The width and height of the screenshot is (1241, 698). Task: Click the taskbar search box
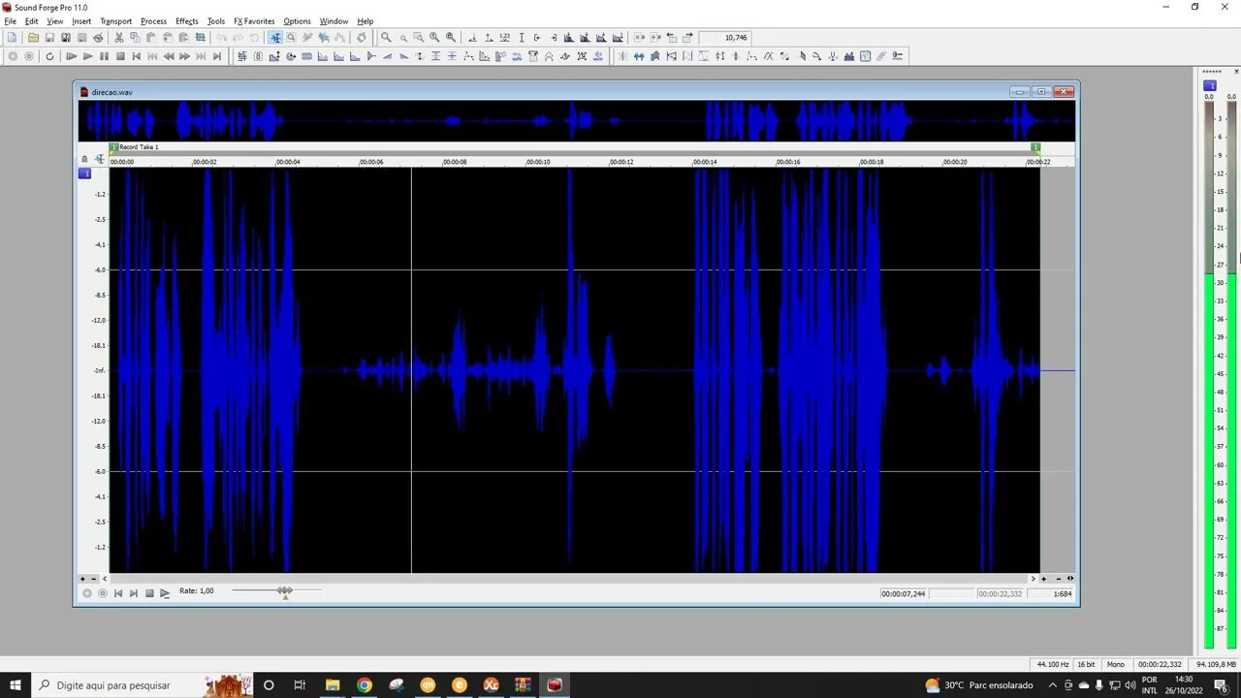[143, 685]
